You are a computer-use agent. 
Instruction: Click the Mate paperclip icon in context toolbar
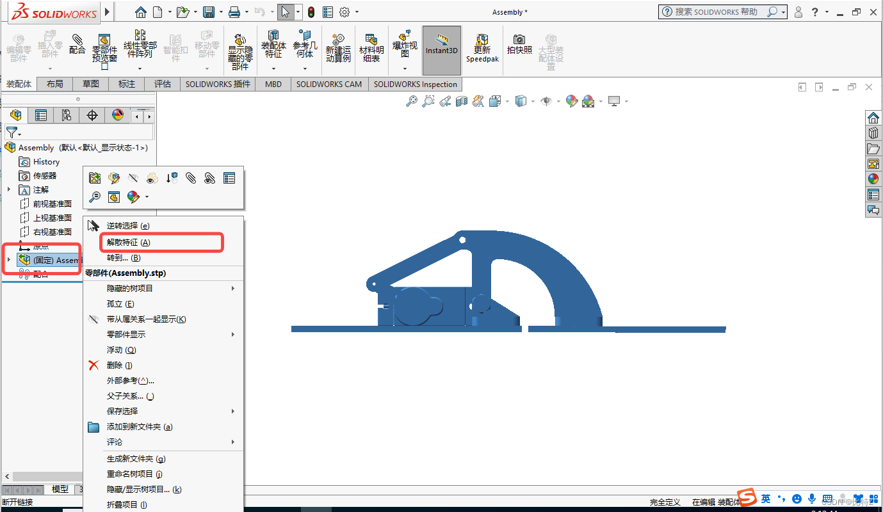point(191,178)
